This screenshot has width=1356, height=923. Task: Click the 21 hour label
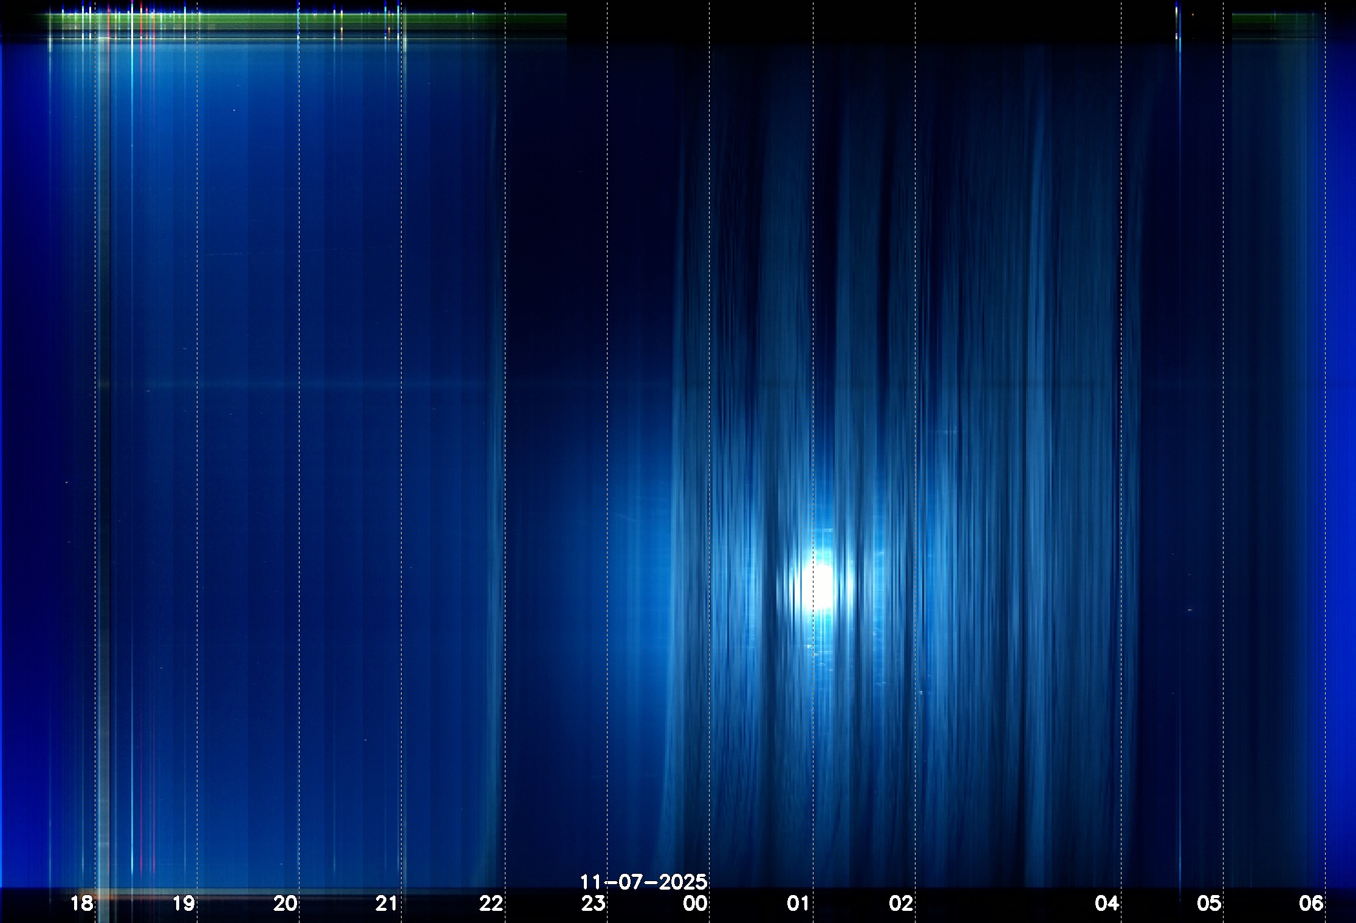pos(386,904)
